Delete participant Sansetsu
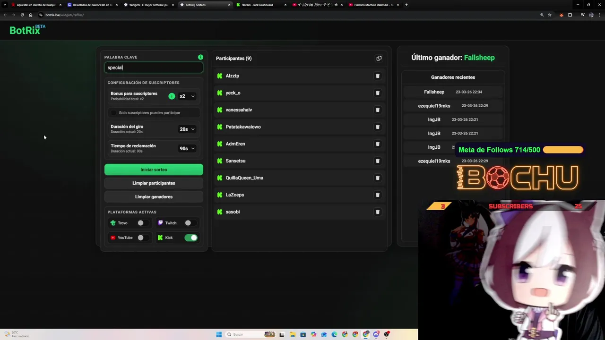 377,161
